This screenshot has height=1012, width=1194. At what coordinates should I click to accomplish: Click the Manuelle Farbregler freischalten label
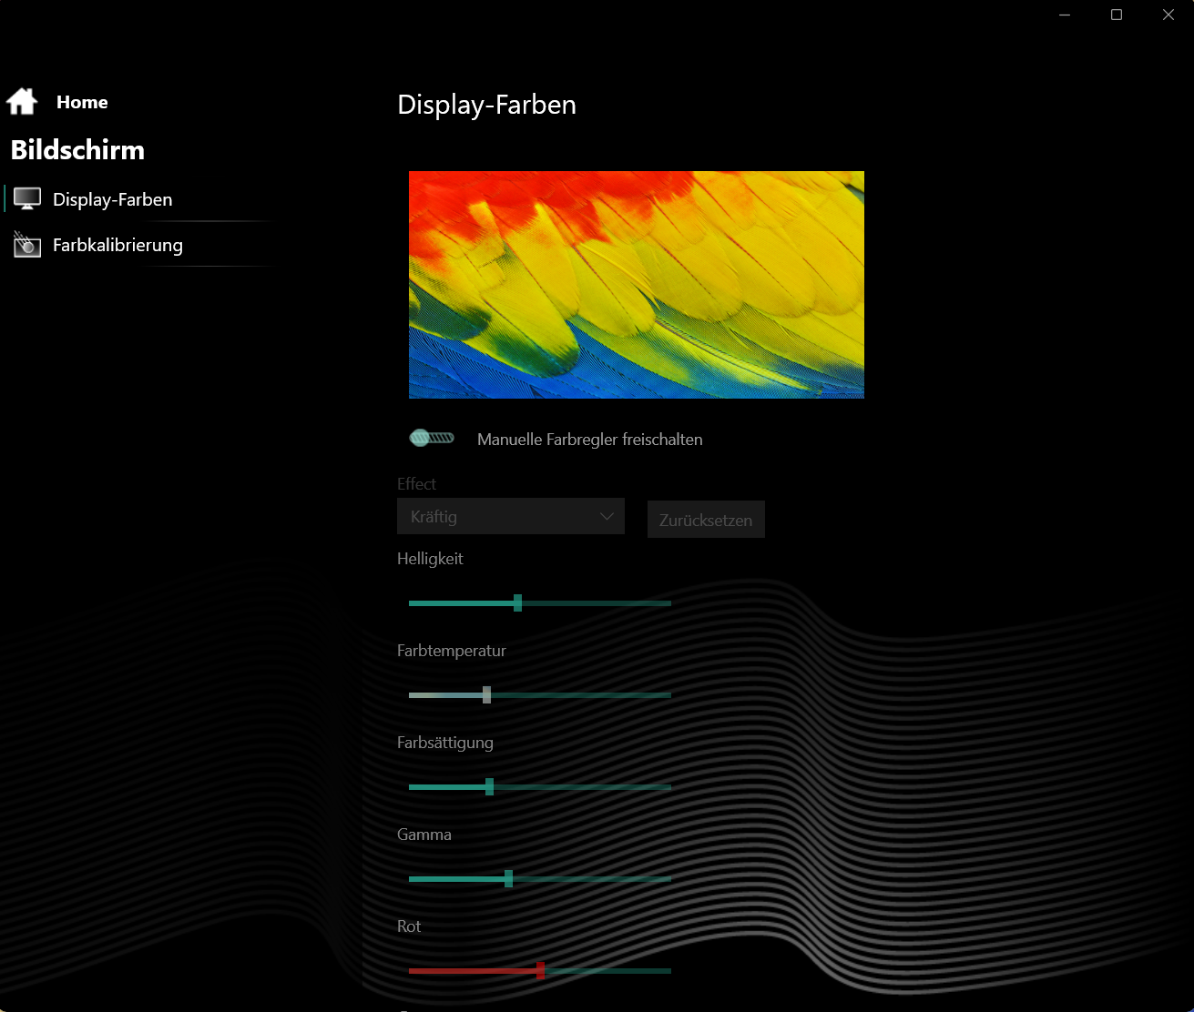coord(590,440)
